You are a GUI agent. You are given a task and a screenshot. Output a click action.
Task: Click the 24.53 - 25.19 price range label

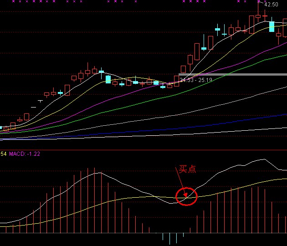click(196, 80)
